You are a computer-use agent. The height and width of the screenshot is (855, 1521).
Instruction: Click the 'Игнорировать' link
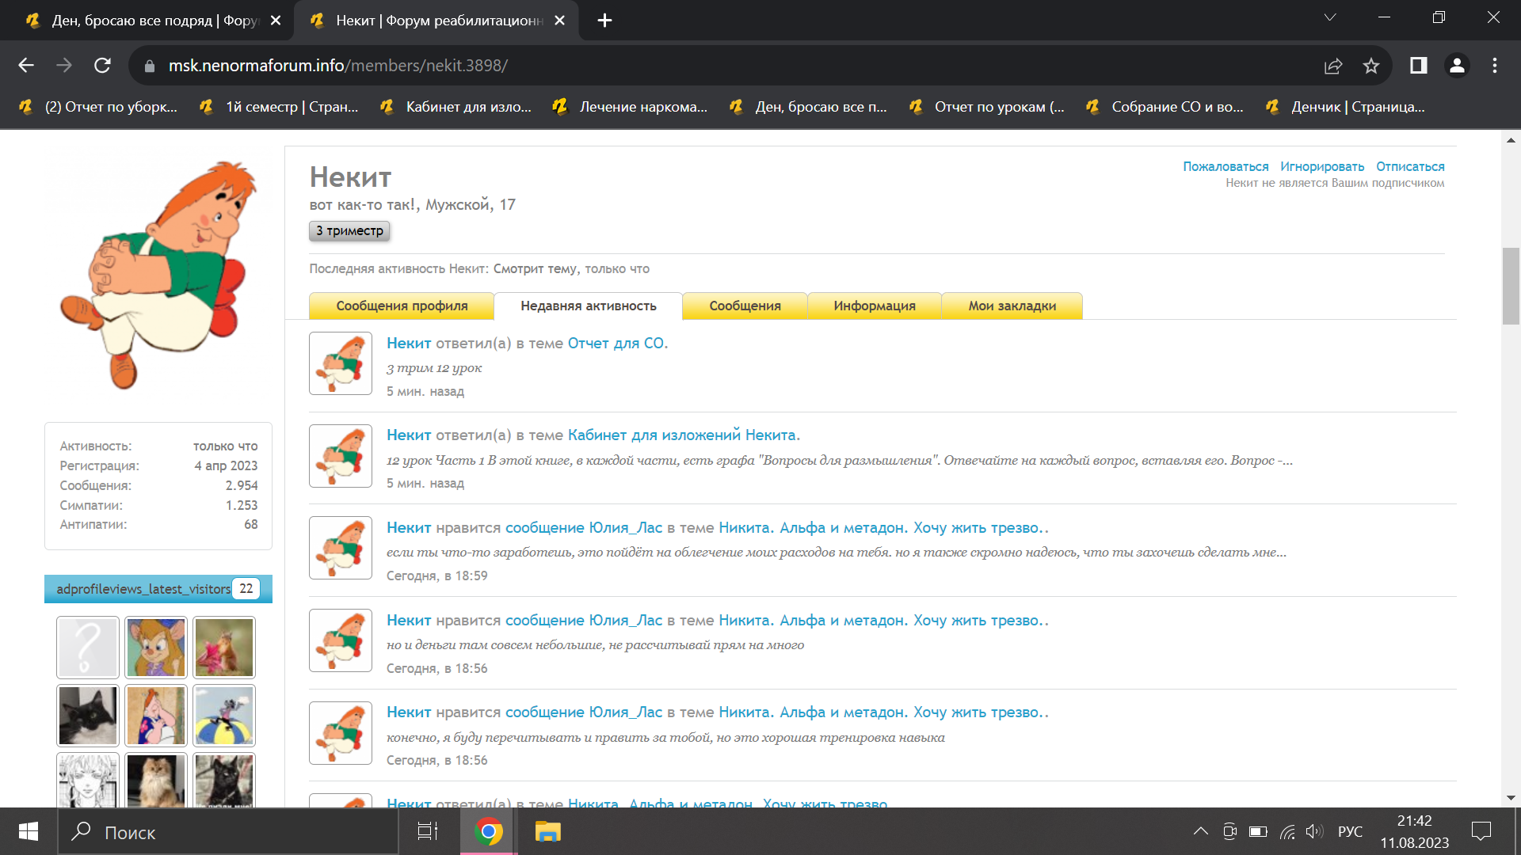(x=1322, y=167)
